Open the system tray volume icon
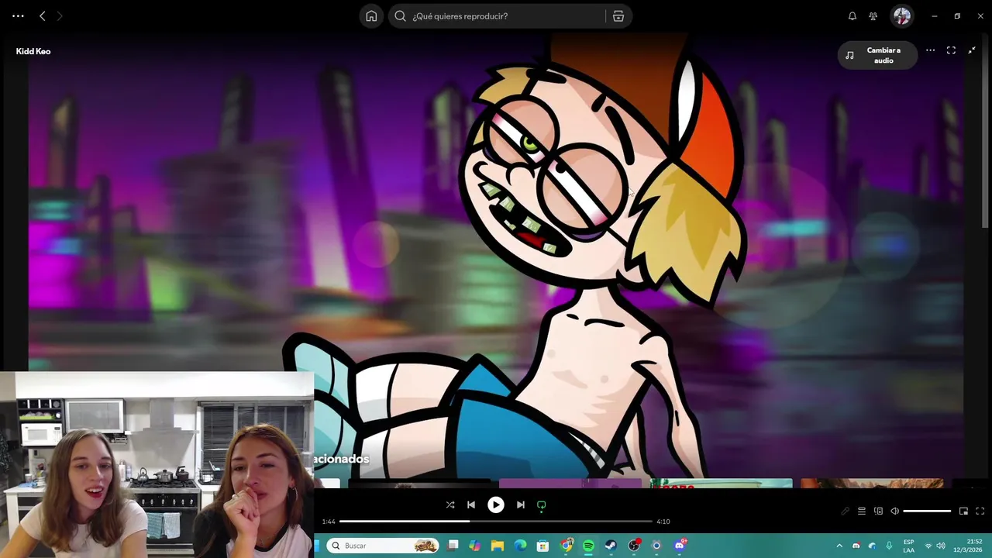992x558 pixels. tap(941, 546)
